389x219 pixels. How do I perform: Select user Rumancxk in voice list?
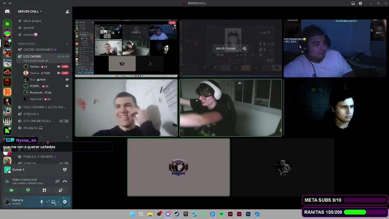coord(46,92)
